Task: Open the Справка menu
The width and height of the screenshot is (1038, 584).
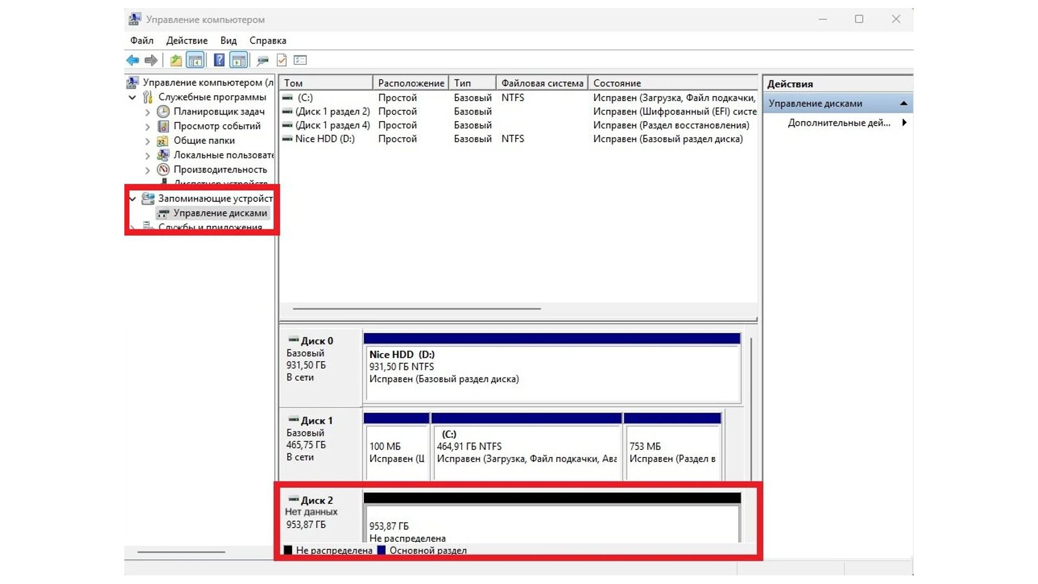Action: point(268,41)
